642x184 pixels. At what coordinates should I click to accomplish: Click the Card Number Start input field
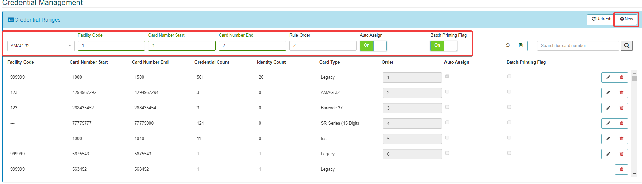tap(182, 46)
